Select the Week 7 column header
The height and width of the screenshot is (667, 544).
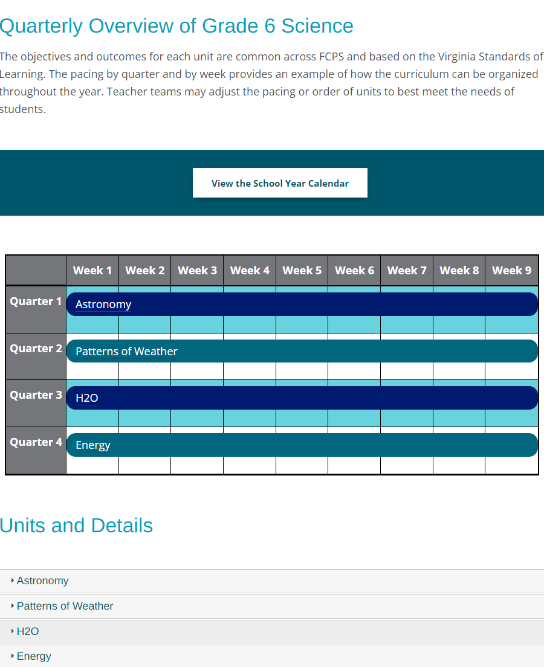click(x=407, y=271)
